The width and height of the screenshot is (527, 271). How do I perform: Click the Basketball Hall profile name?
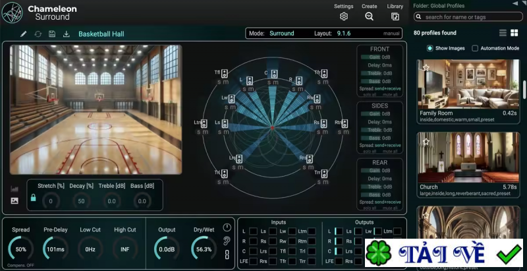tap(102, 34)
